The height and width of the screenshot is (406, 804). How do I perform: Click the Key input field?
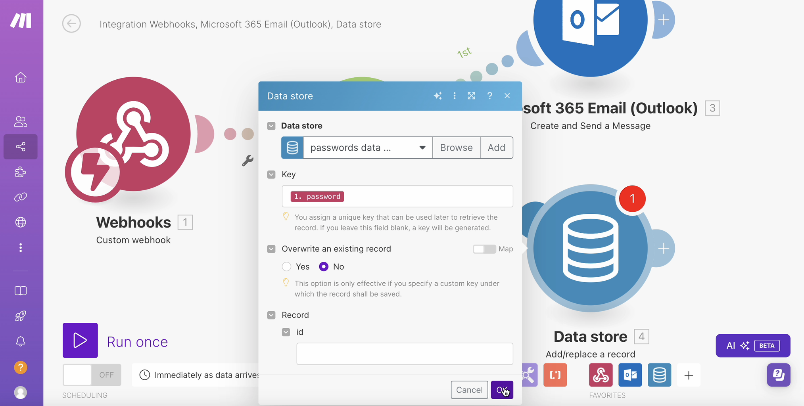pyautogui.click(x=397, y=196)
